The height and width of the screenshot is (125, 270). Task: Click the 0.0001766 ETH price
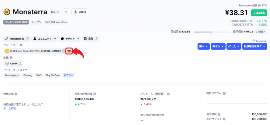click(x=242, y=25)
